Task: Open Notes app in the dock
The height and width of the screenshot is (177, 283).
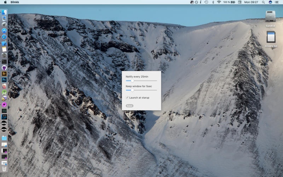Action: (4, 49)
